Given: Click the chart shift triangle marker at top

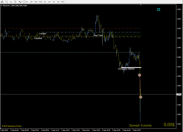Looking at the screenshot, I should (141, 5).
